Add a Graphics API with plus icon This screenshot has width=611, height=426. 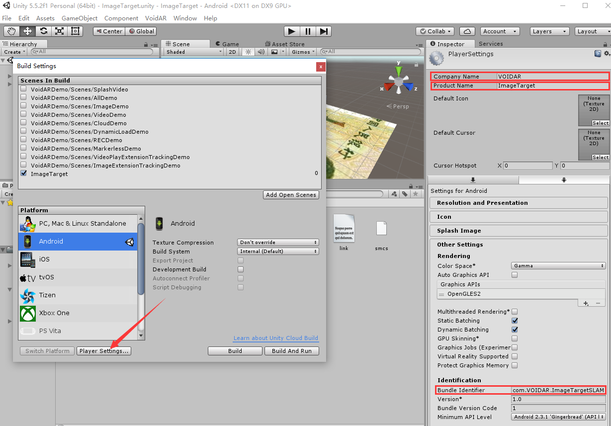[x=586, y=303]
